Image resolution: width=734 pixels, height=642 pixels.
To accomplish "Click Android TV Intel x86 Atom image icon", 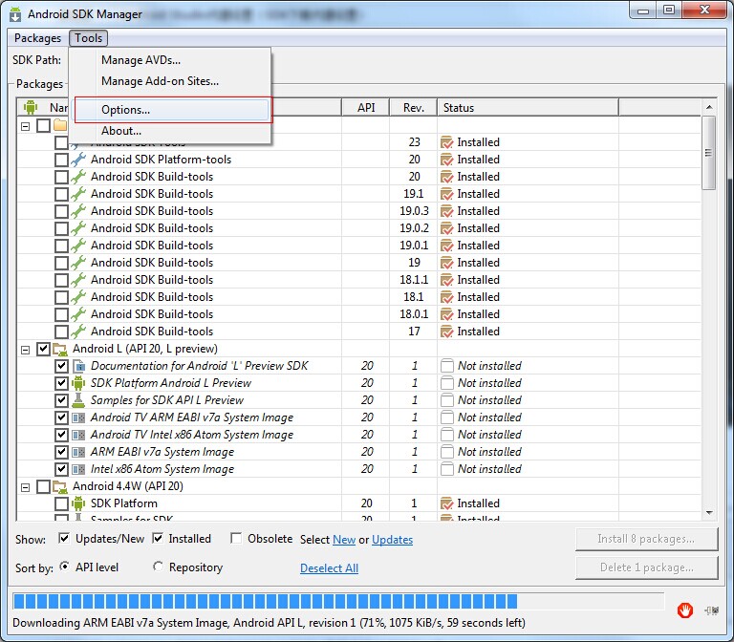I will click(x=78, y=435).
